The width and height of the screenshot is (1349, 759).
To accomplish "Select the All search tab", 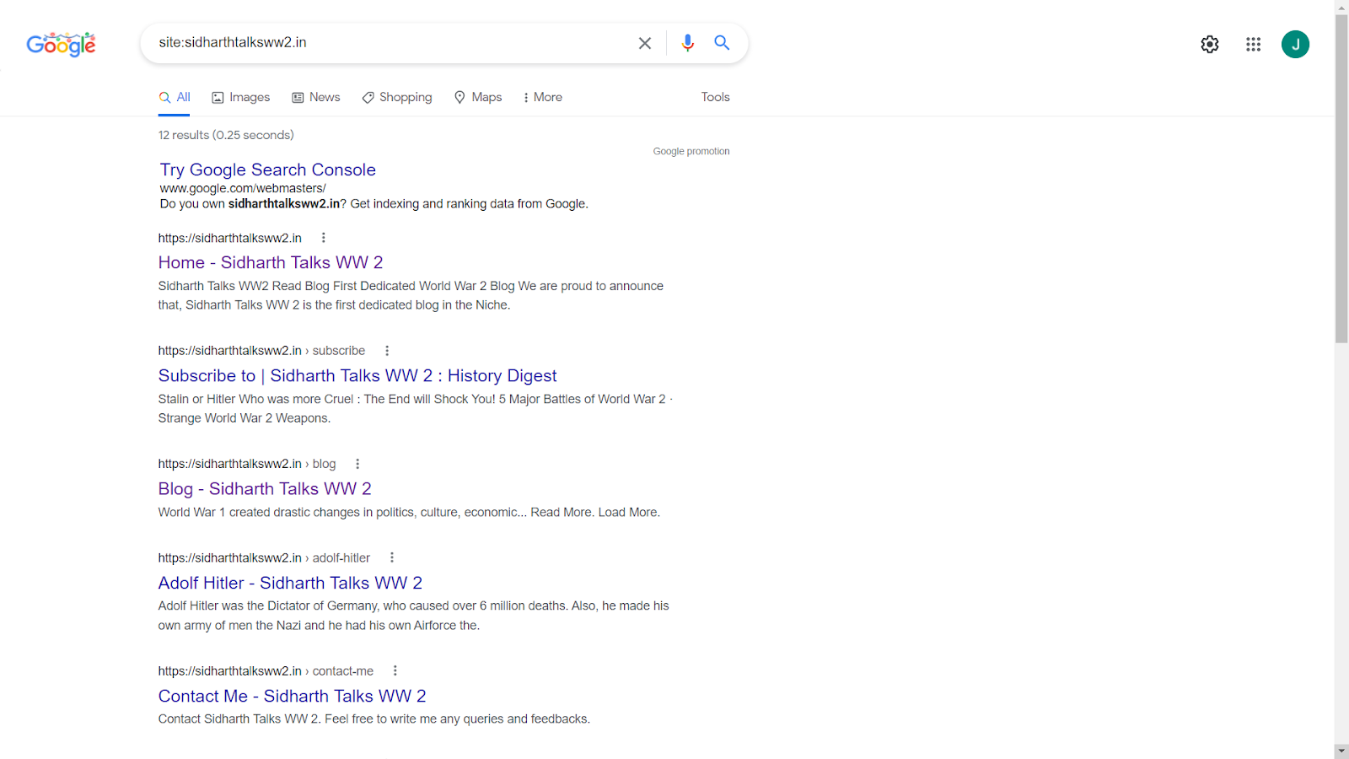I will 175,98.
